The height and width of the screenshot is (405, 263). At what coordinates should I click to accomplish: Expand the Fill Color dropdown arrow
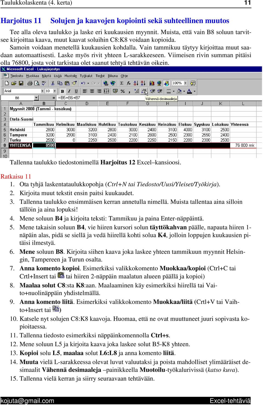tap(184, 91)
